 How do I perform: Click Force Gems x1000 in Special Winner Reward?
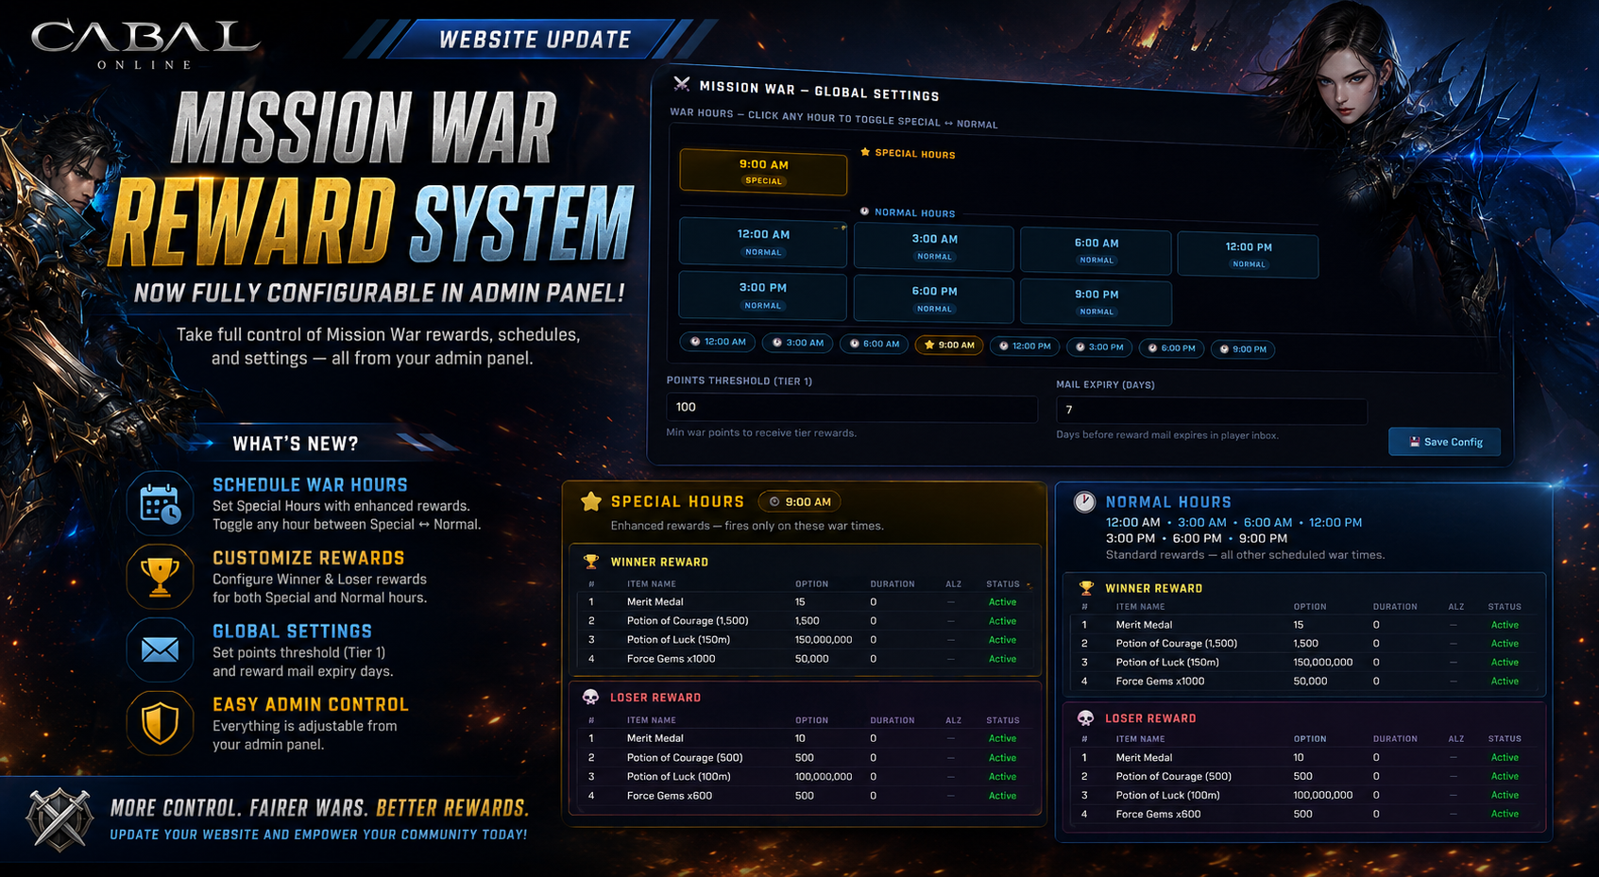[x=671, y=659]
